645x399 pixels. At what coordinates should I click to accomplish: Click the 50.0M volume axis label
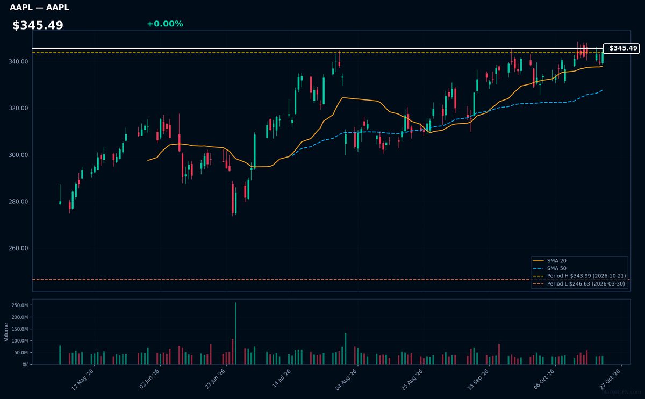[x=21, y=353]
